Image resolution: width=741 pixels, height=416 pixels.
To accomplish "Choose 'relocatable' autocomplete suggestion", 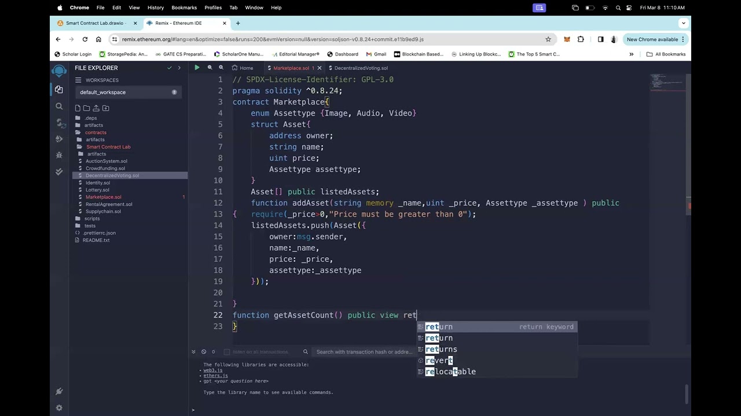I will click(497, 372).
